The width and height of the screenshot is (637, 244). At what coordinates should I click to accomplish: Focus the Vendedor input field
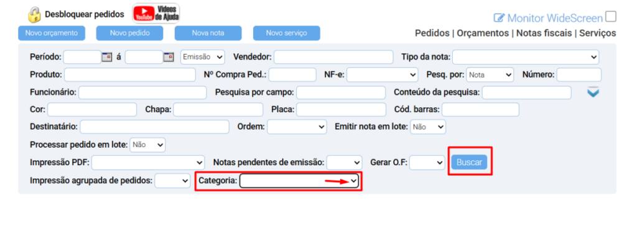tap(333, 57)
